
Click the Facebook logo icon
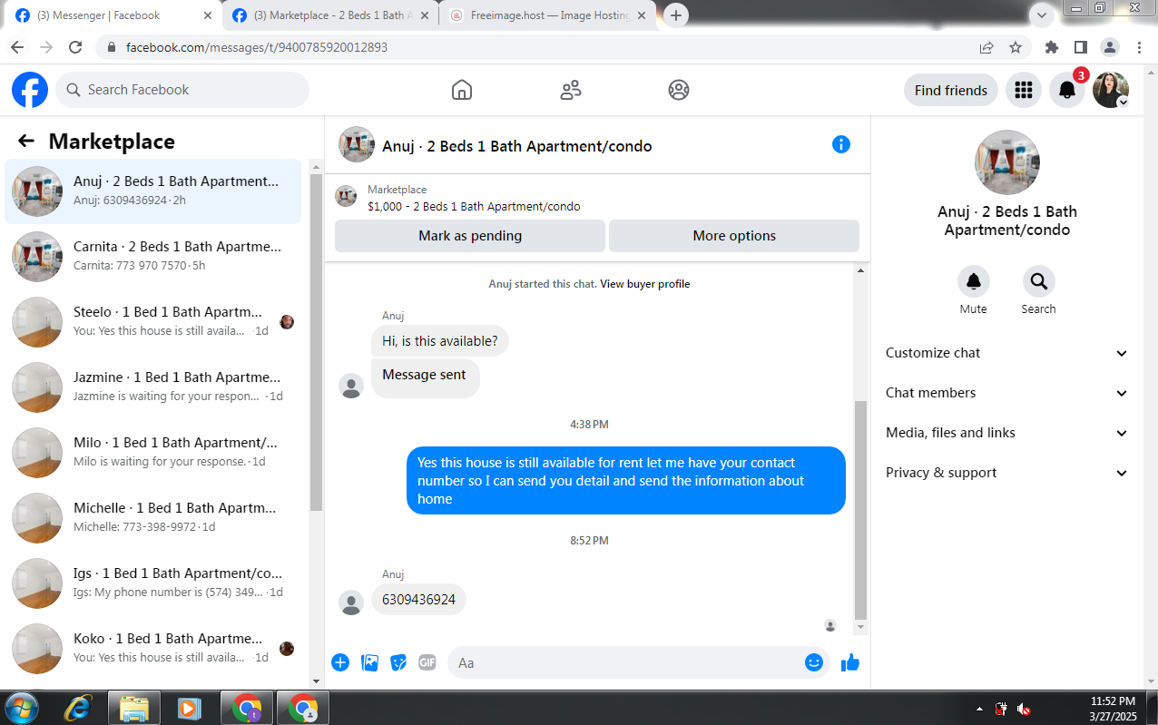tap(30, 90)
